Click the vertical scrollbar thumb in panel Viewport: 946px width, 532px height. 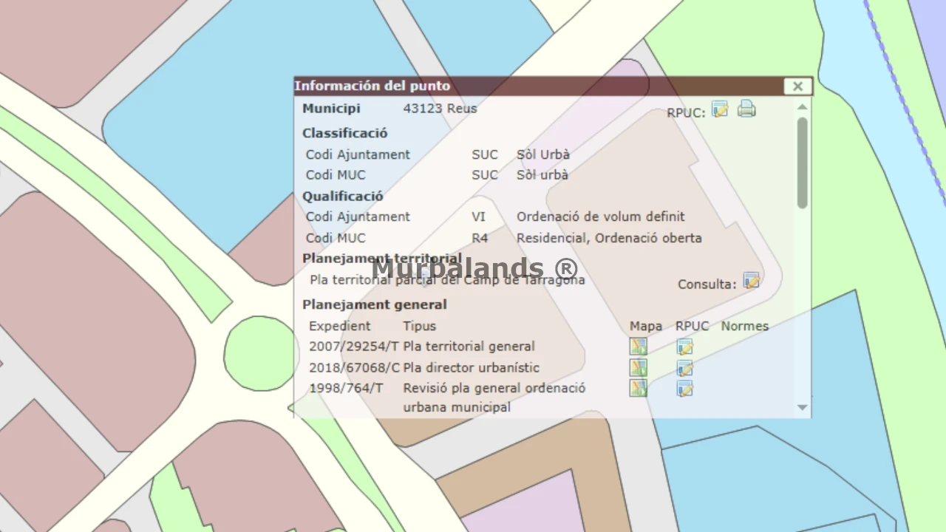point(803,163)
